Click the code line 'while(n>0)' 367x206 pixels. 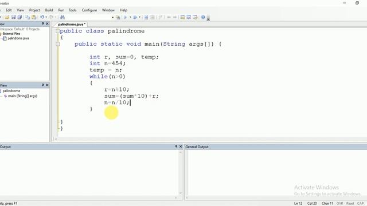(x=107, y=76)
